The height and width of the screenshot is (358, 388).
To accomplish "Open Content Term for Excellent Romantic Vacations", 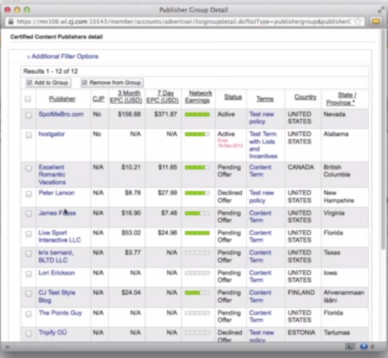I will tap(260, 171).
